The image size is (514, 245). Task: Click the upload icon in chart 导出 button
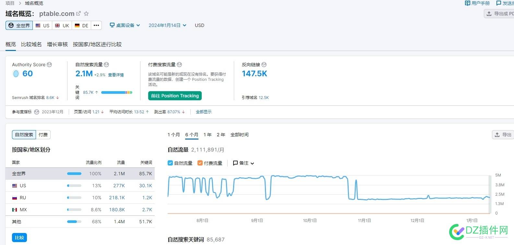tap(497, 135)
